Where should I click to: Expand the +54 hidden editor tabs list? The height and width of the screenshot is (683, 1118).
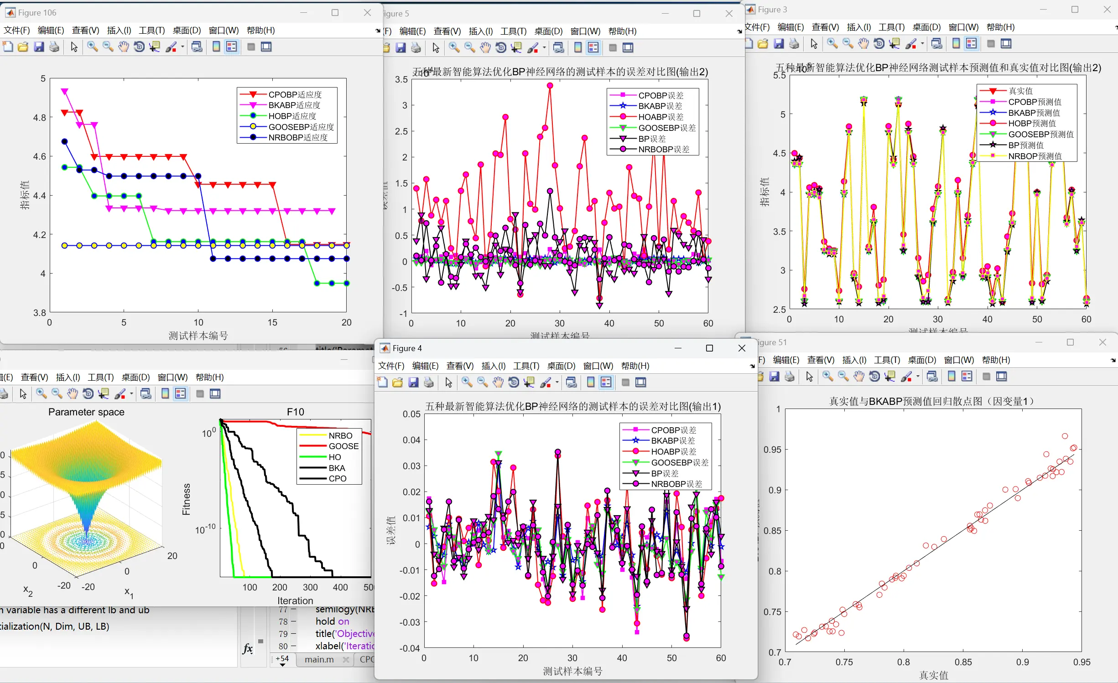pyautogui.click(x=282, y=660)
